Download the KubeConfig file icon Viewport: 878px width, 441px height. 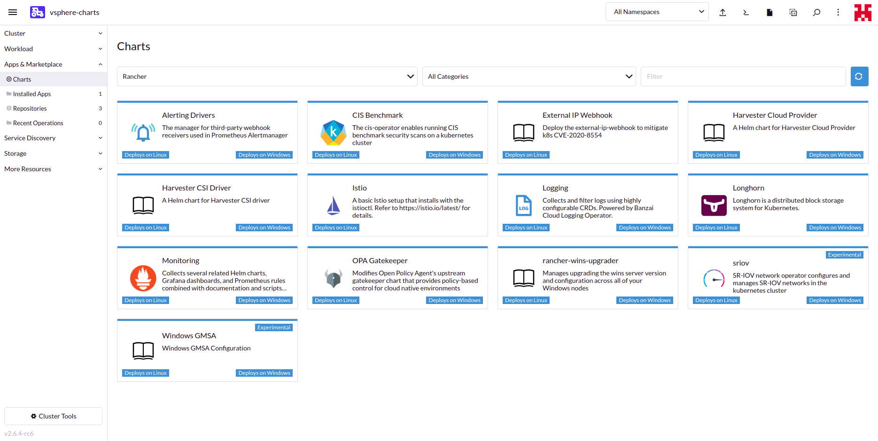coord(769,12)
